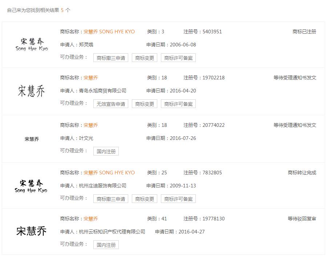Click application date 2006-06-08
The image size is (328, 257).
point(183,45)
